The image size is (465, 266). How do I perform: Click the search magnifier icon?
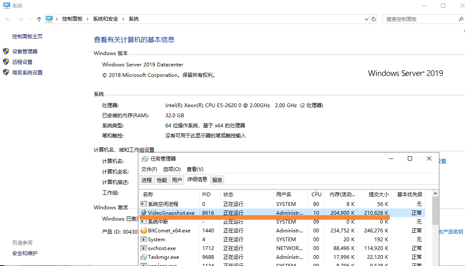tap(460, 19)
